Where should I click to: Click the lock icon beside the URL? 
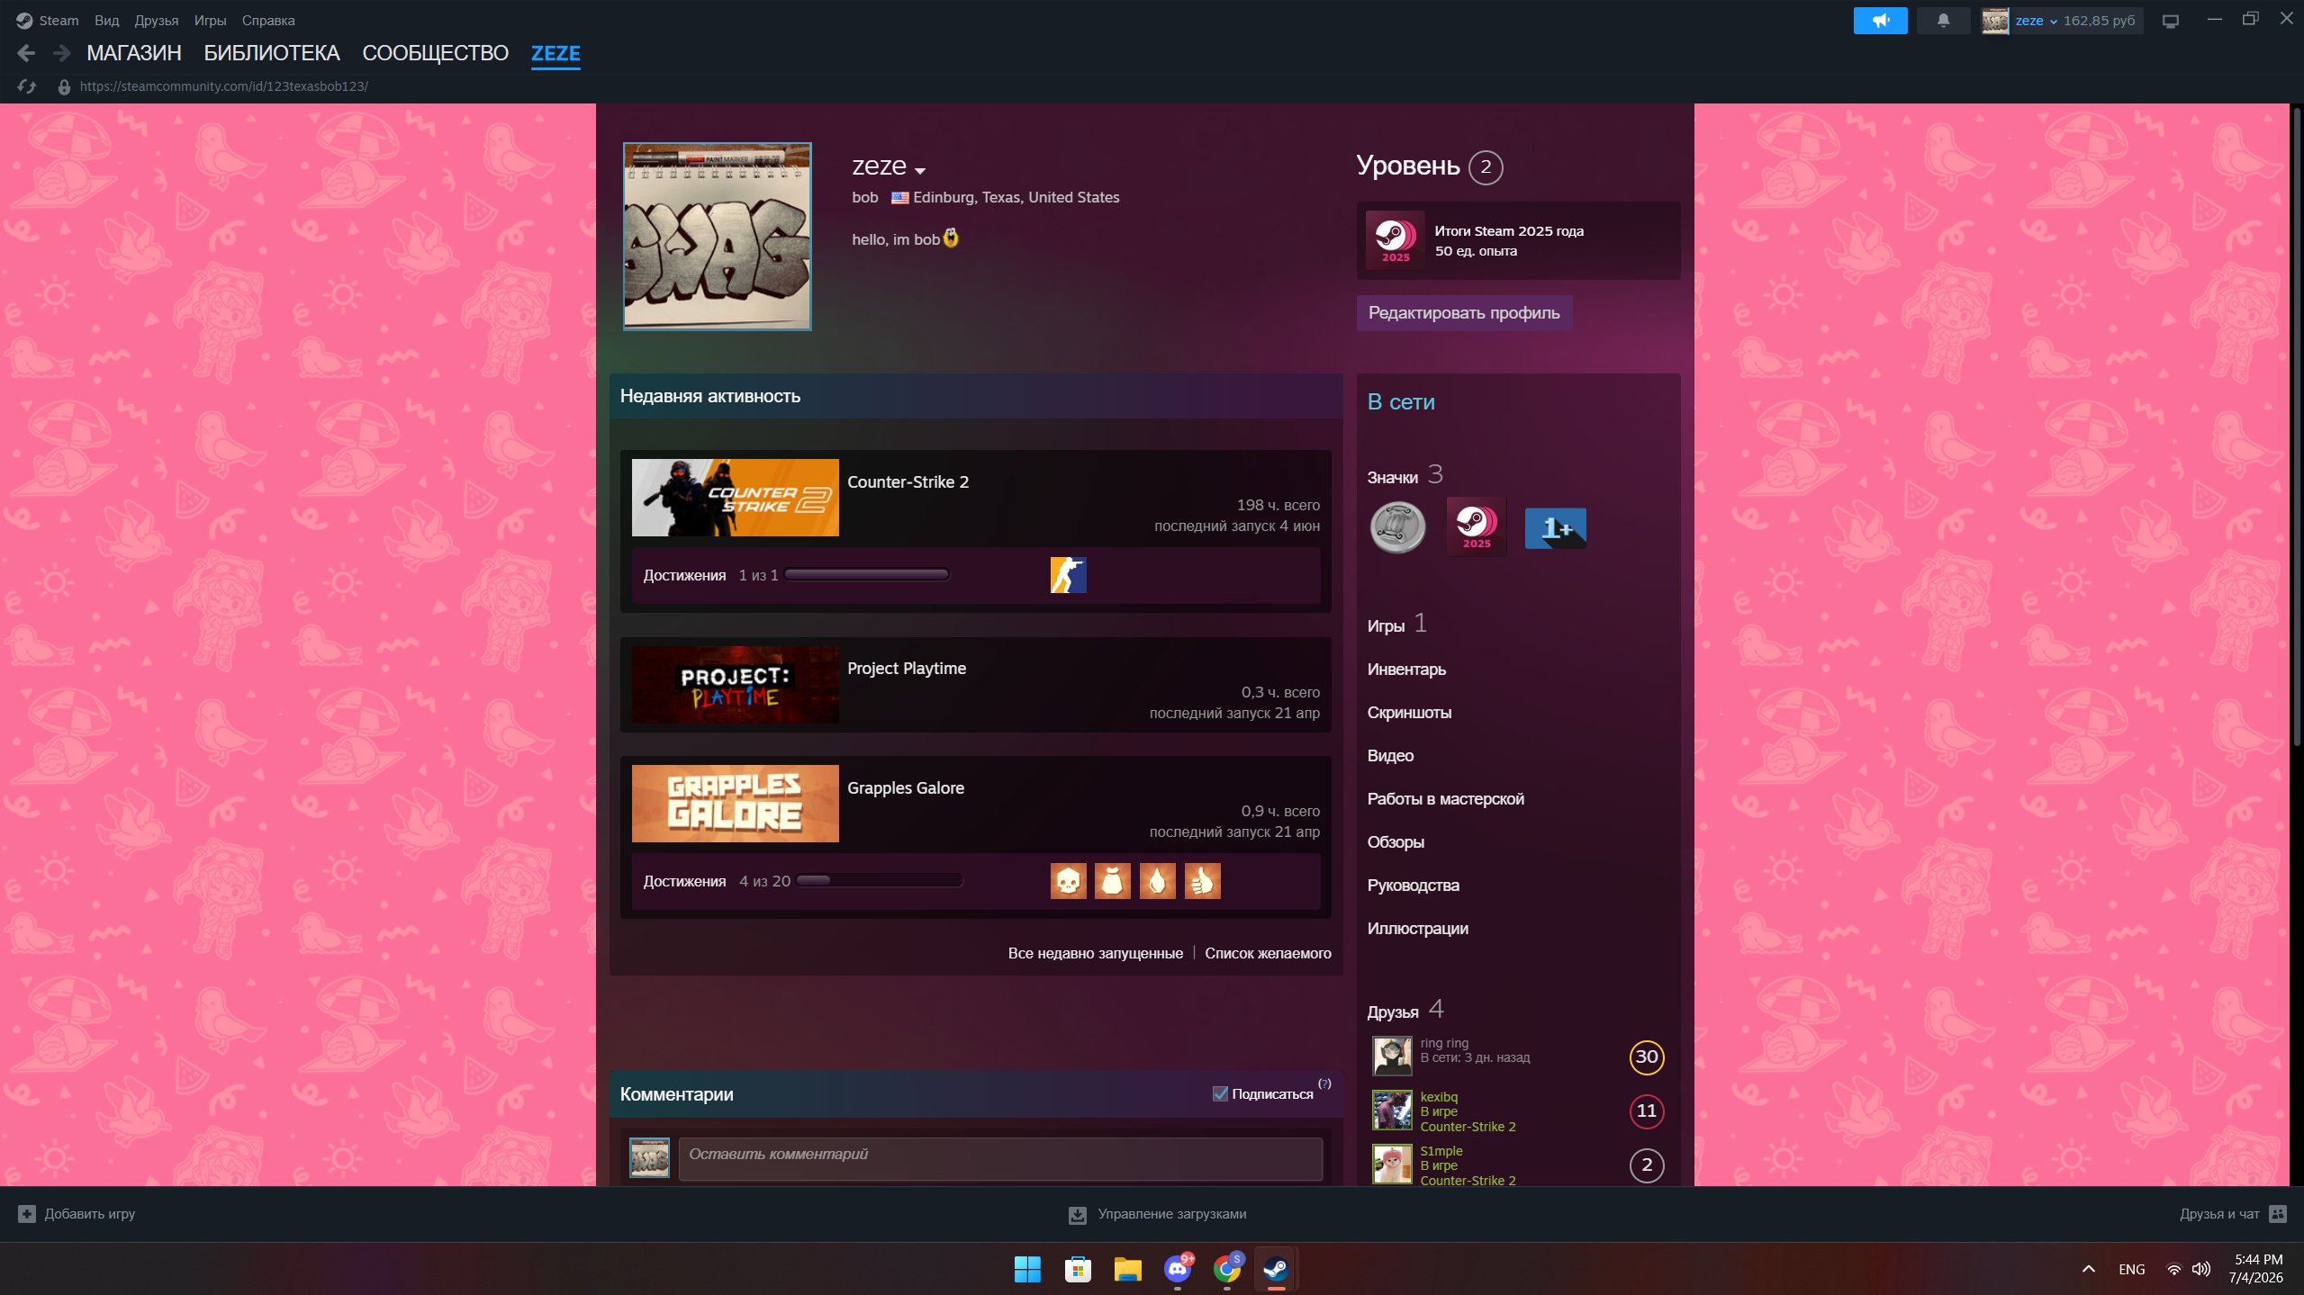(x=64, y=87)
